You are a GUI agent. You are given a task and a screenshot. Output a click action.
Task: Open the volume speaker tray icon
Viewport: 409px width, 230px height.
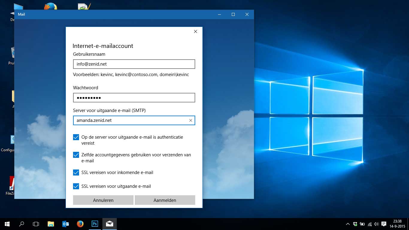click(376, 224)
